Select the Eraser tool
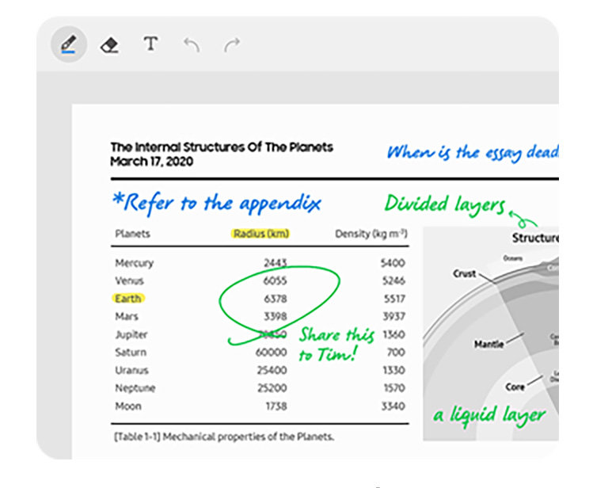The image size is (597, 488). point(109,44)
